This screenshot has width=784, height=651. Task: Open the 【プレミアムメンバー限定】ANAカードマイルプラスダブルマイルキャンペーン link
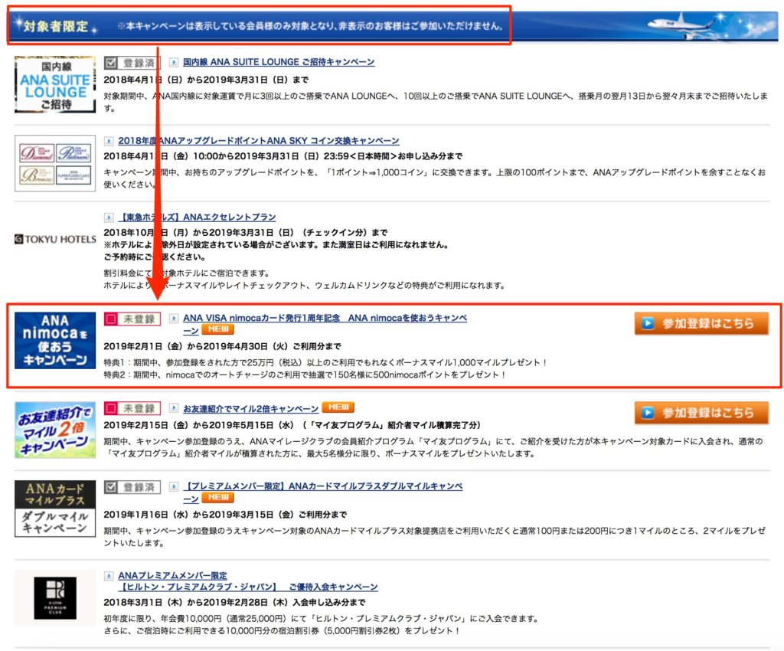tap(322, 492)
